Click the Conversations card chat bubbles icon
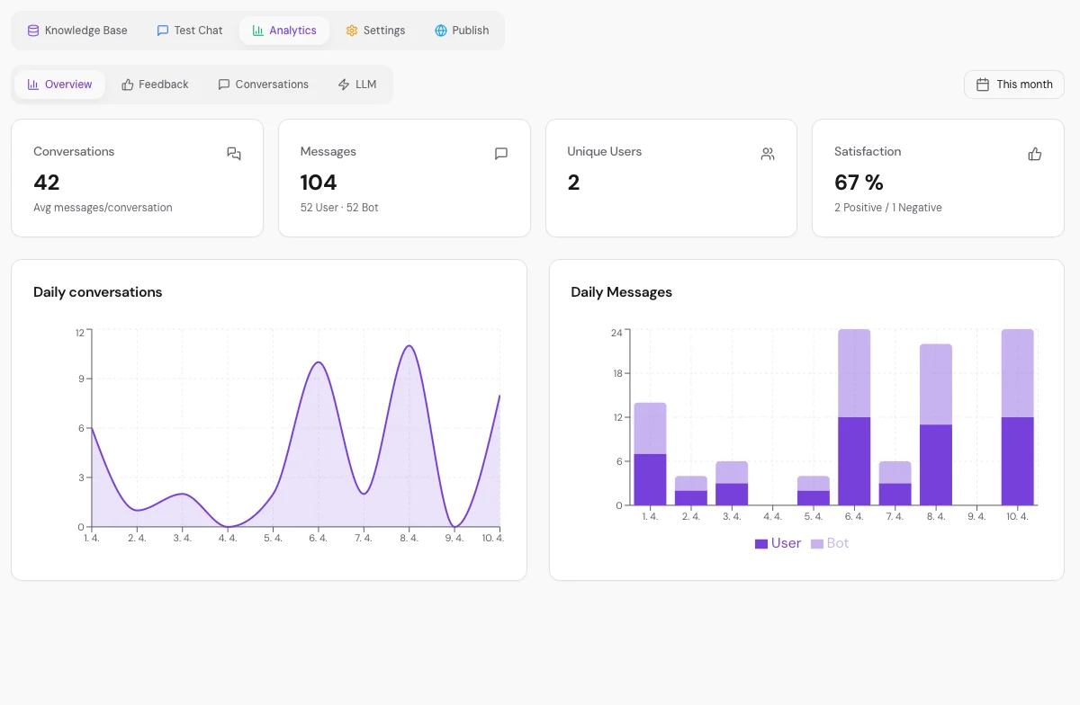This screenshot has width=1080, height=705. pos(234,154)
